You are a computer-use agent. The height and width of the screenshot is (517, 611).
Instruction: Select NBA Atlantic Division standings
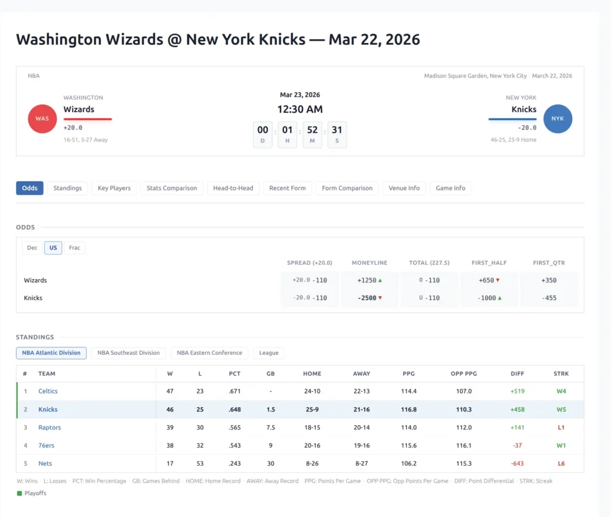(51, 352)
